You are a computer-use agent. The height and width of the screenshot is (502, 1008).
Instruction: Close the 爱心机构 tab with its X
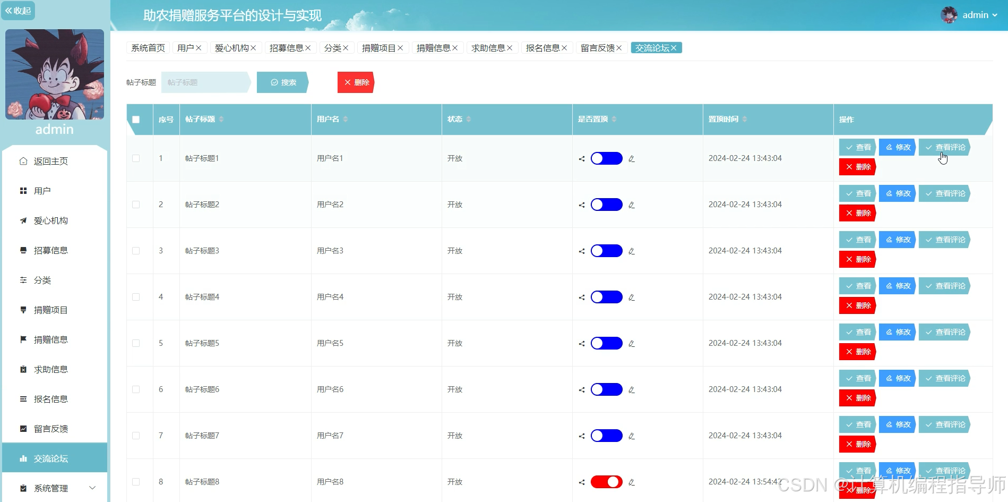pyautogui.click(x=253, y=48)
